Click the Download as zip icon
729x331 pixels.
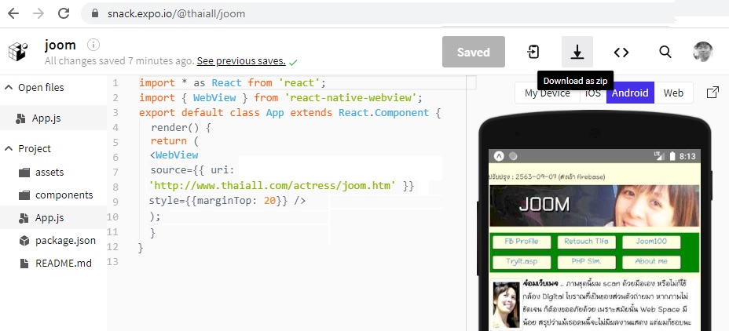pos(577,52)
